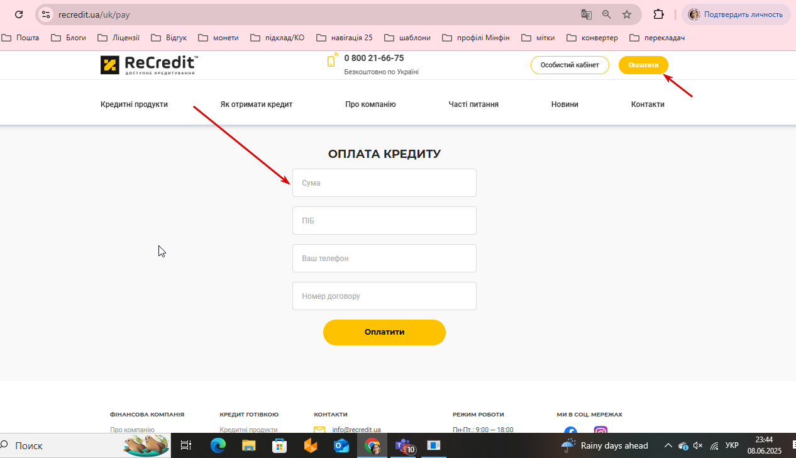Screen dimensions: 796x458
Task: Open Task View on the taskbar
Action: pos(186,445)
